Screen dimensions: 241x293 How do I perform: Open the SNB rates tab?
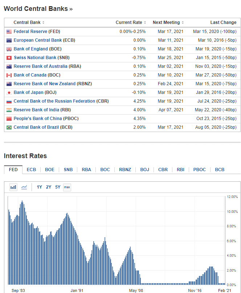(68, 170)
